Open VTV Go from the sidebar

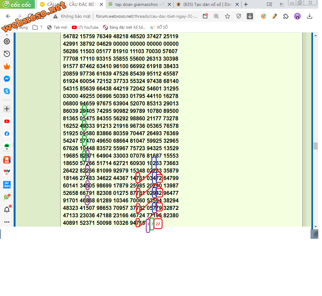click(x=7, y=172)
